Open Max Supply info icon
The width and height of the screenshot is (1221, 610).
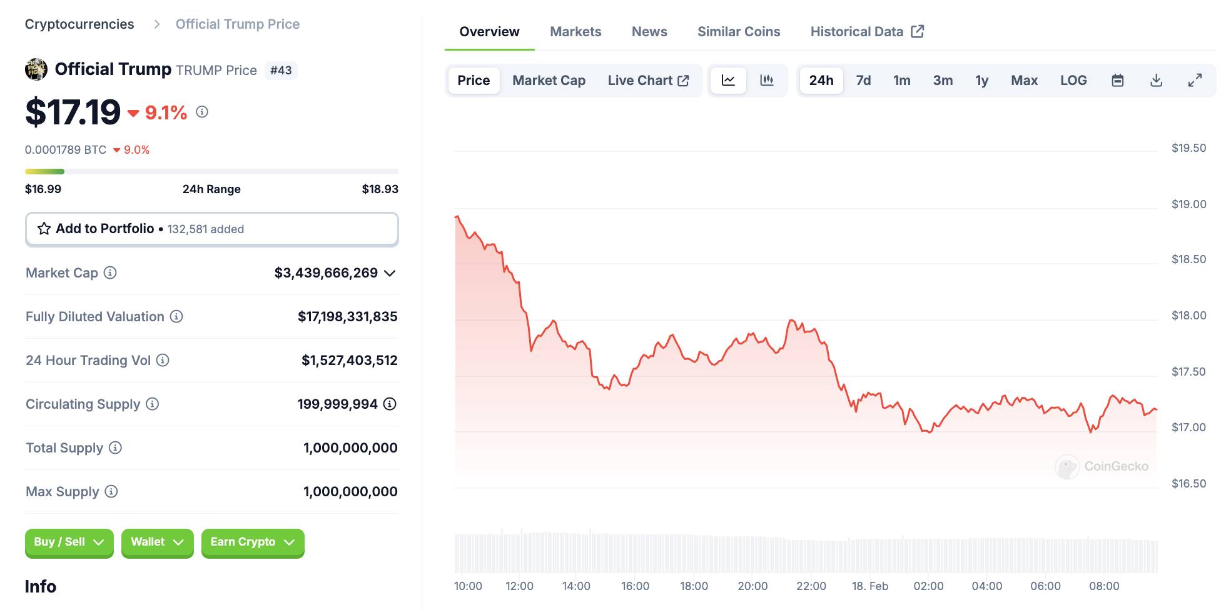click(x=111, y=491)
